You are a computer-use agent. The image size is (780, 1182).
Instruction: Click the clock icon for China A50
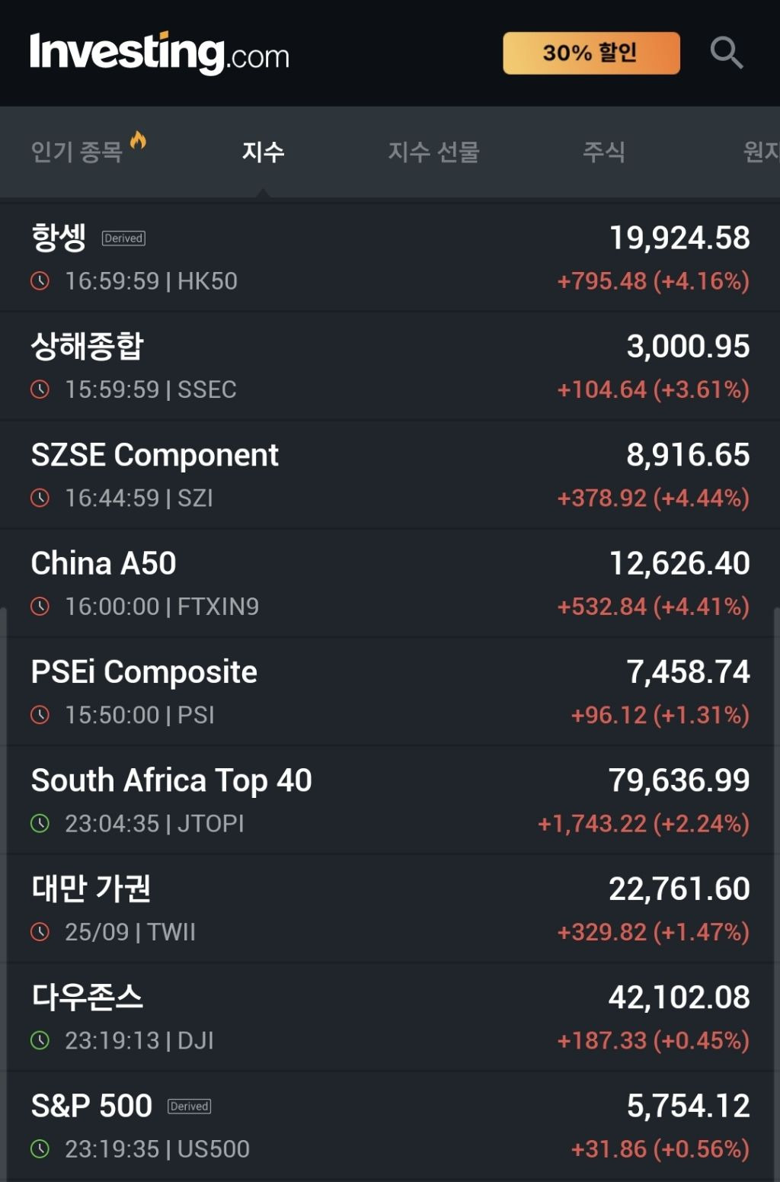(40, 607)
